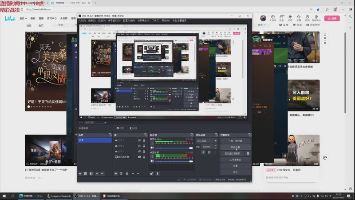Open transition properties three-dot icon
355x200 pixels.
tap(215, 152)
